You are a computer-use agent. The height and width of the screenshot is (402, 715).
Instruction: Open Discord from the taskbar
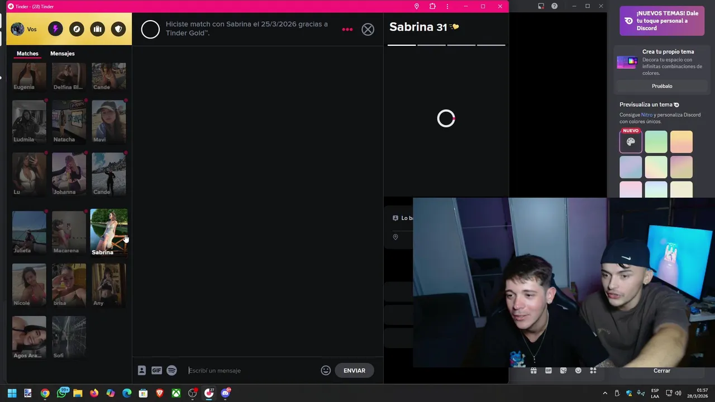pyautogui.click(x=226, y=393)
